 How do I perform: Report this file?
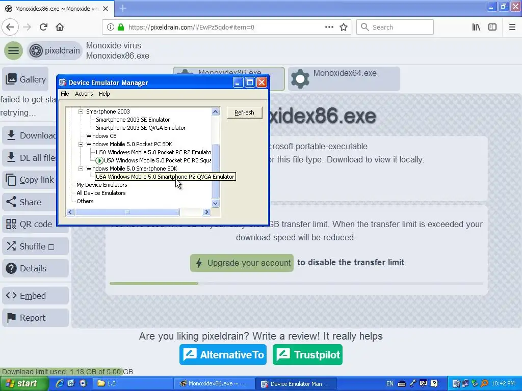point(35,318)
